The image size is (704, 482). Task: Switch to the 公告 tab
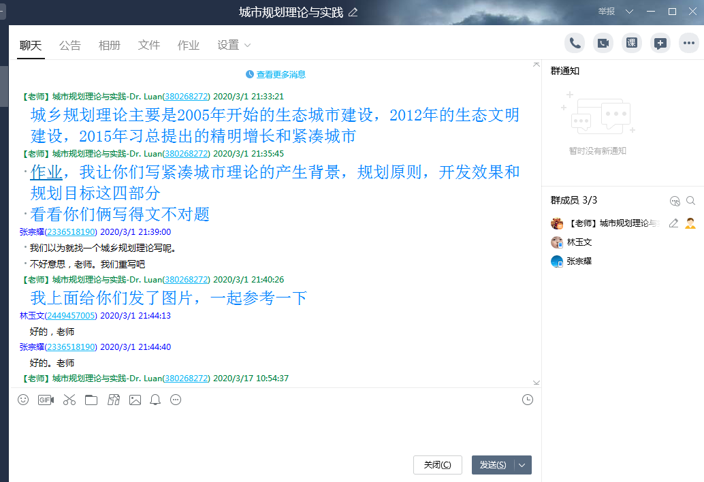[70, 46]
